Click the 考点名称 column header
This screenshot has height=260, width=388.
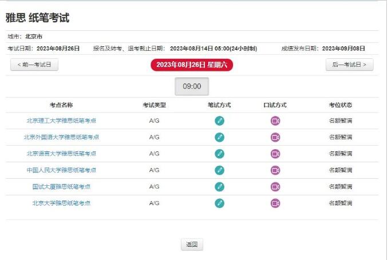(61, 105)
